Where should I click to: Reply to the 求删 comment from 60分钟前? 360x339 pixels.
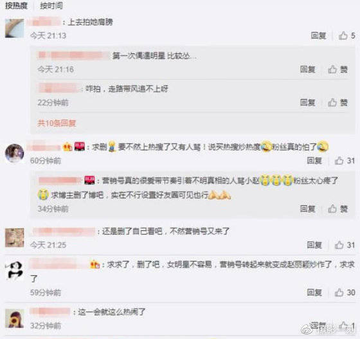314,161
